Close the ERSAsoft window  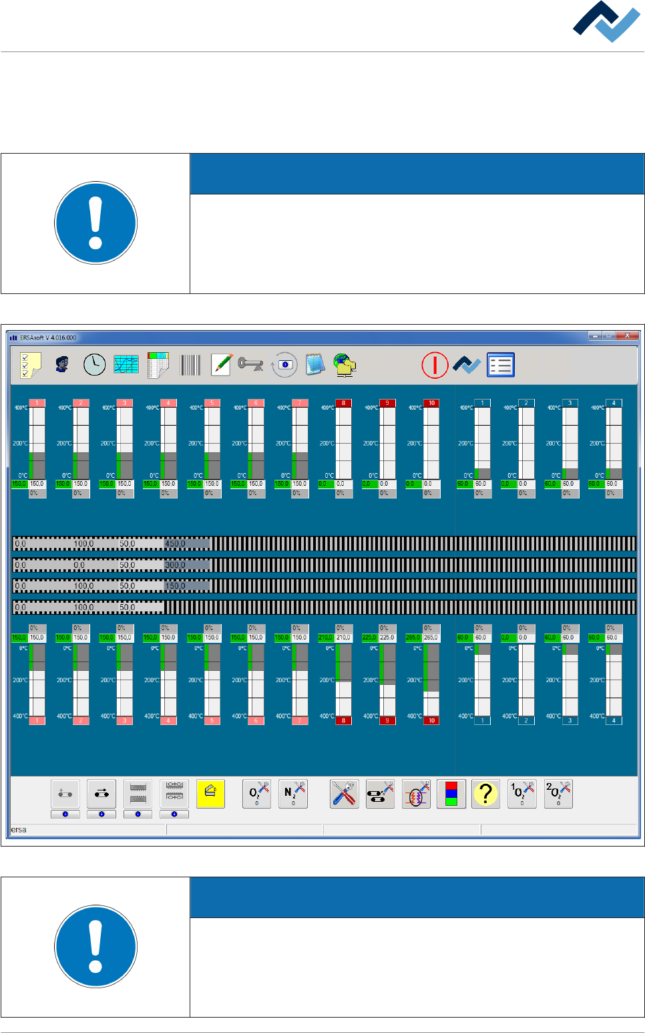point(627,335)
